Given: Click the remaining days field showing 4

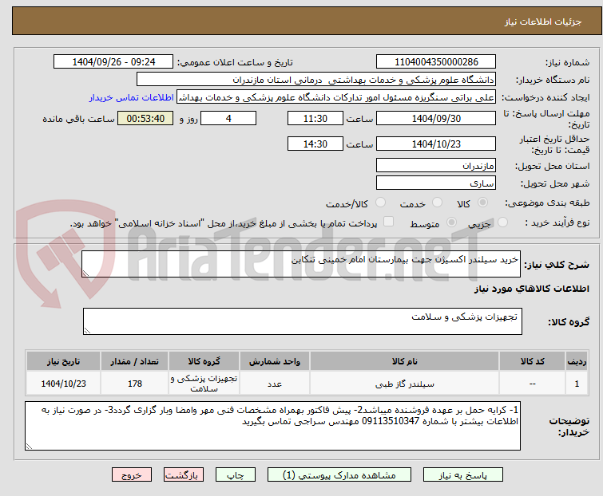Looking at the screenshot, I should pos(228,118).
